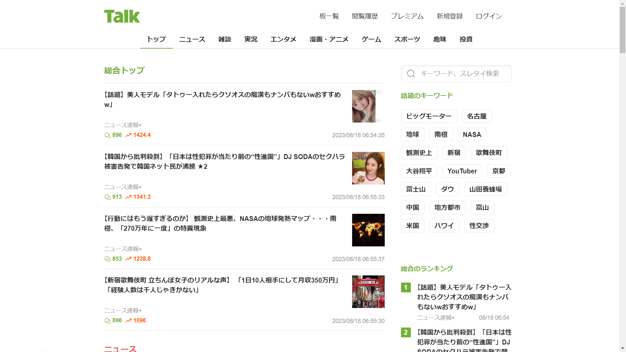Go to 新規登録 page
This screenshot has height=352, width=626.
[x=450, y=16]
